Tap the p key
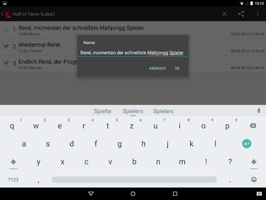Viewport: 266px width, 200px height. [x=228, y=127]
